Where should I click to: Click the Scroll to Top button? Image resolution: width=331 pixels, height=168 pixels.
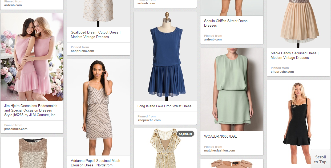(x=320, y=159)
